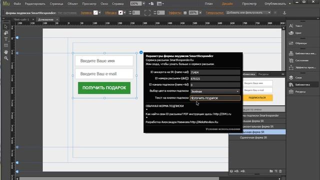Select the Zoom magnifier tool
Screen dimensions: 320x180
(6, 58)
